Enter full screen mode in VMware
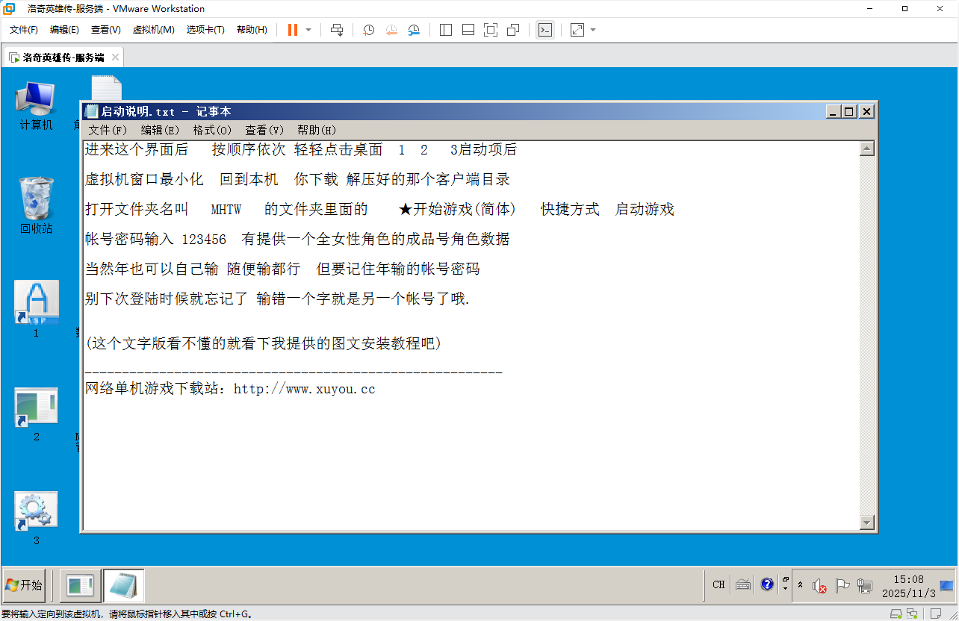Image resolution: width=959 pixels, height=621 pixels. point(491,30)
